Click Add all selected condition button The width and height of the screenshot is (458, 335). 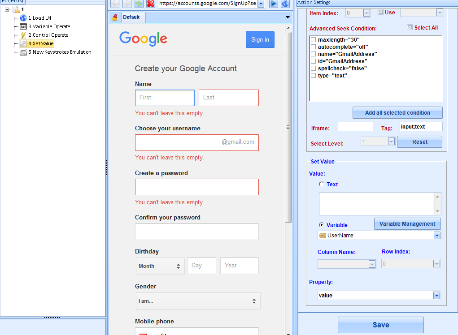pos(397,113)
